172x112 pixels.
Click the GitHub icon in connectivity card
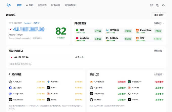[107, 38]
